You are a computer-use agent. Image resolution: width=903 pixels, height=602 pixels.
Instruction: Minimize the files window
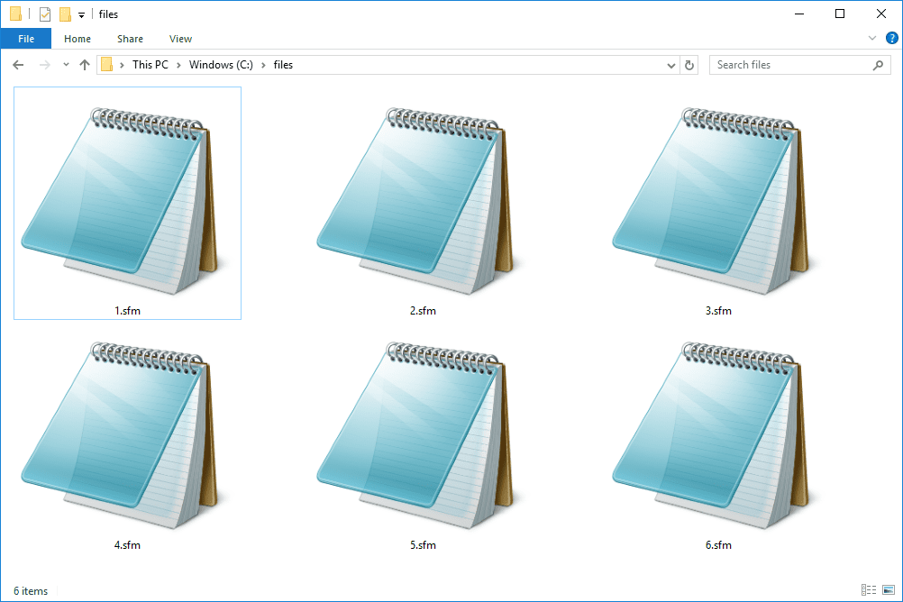pyautogui.click(x=799, y=14)
